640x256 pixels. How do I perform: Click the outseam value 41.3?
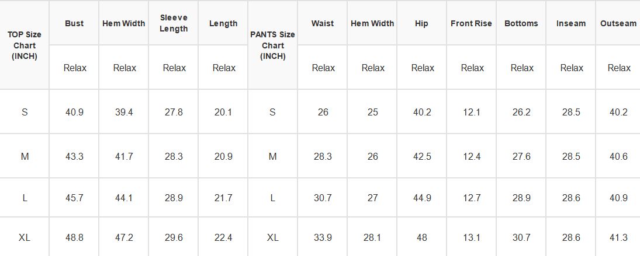point(618,237)
